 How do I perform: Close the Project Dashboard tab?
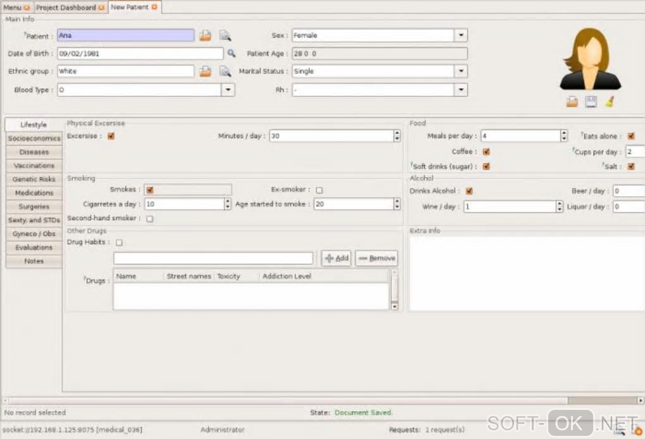(101, 8)
